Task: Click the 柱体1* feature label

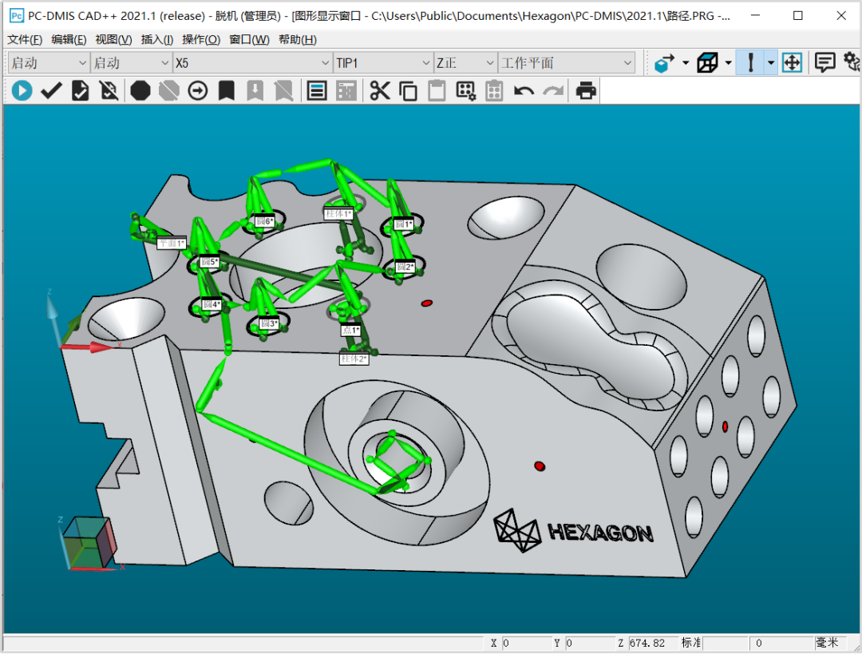Action: point(338,213)
